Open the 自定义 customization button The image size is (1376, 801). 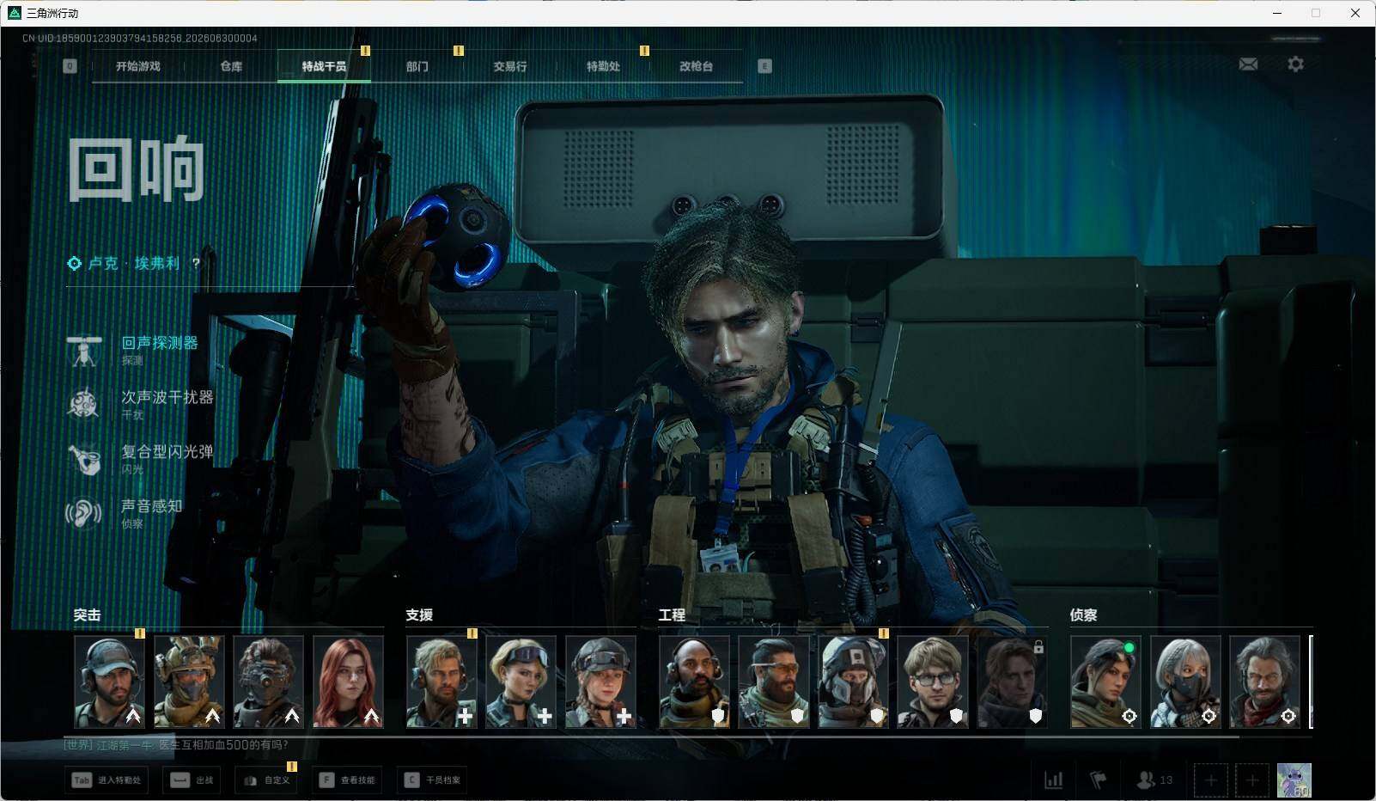click(266, 780)
